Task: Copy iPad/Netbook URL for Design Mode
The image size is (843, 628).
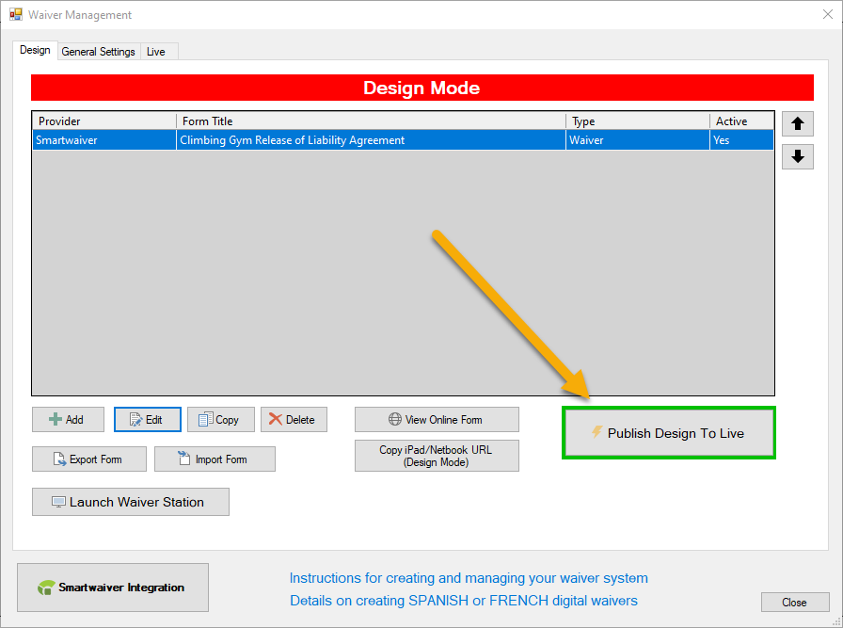Action: (437, 456)
